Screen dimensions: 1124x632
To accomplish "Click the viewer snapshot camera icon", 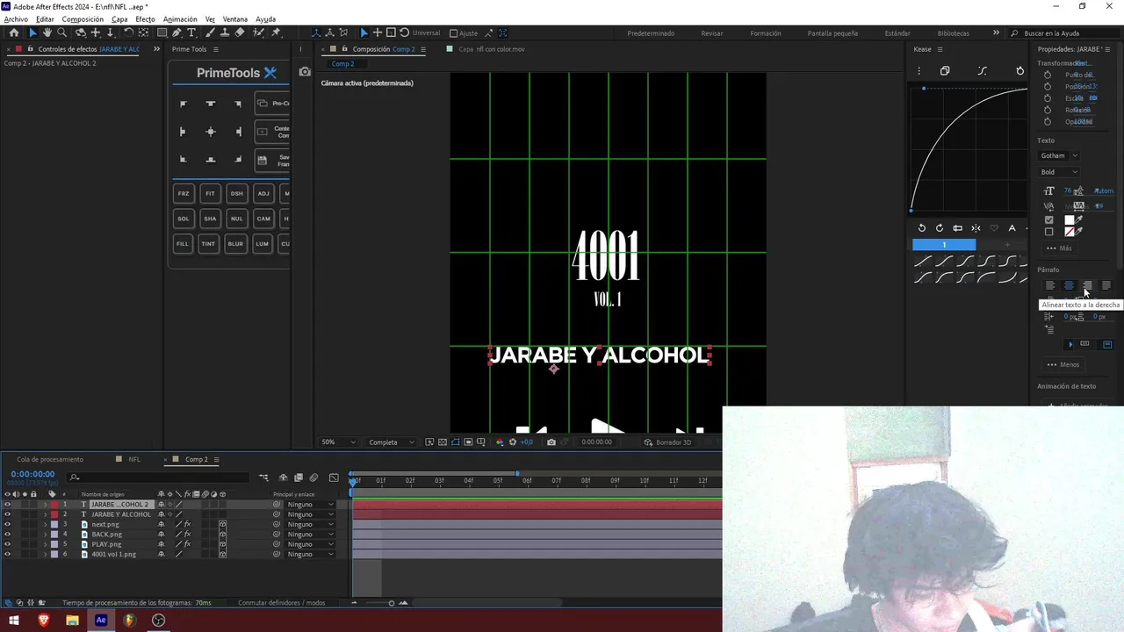I will [551, 442].
